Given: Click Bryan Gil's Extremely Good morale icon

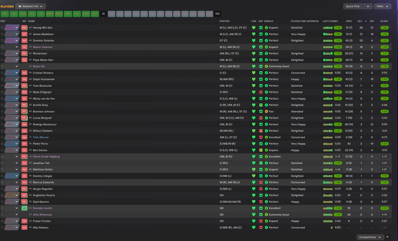Looking at the screenshot, I should (266, 66).
